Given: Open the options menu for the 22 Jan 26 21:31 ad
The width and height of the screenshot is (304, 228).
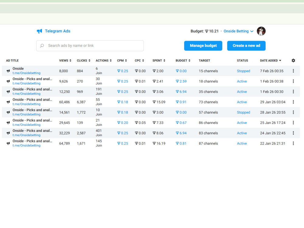Looking at the screenshot, I should point(293,143).
